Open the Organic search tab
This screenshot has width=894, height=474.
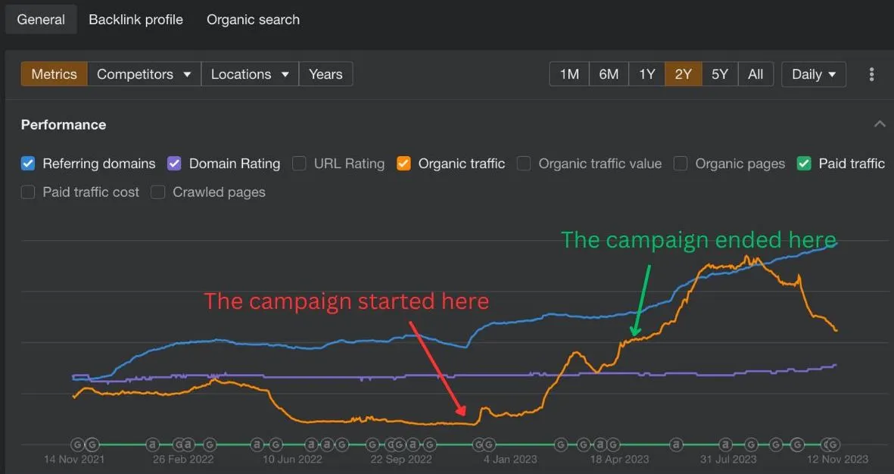(253, 20)
